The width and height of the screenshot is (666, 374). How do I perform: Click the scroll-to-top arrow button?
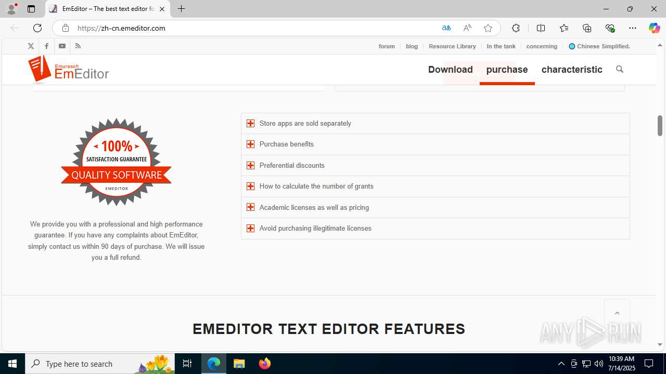[617, 313]
